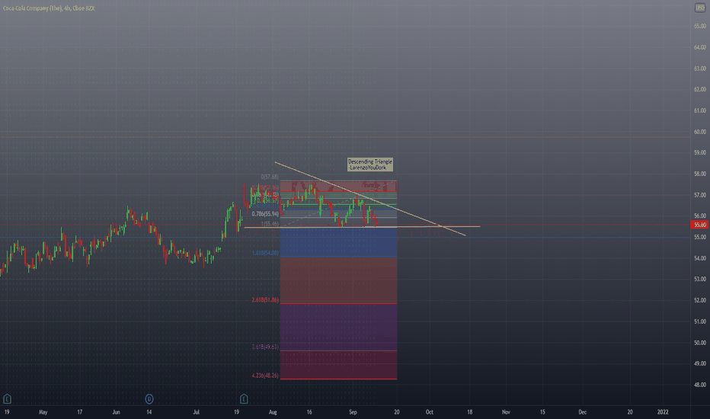Select the 1(55.46) Fibonacci level label
Image resolution: width=710 pixels, height=419 pixels.
pyautogui.click(x=270, y=224)
